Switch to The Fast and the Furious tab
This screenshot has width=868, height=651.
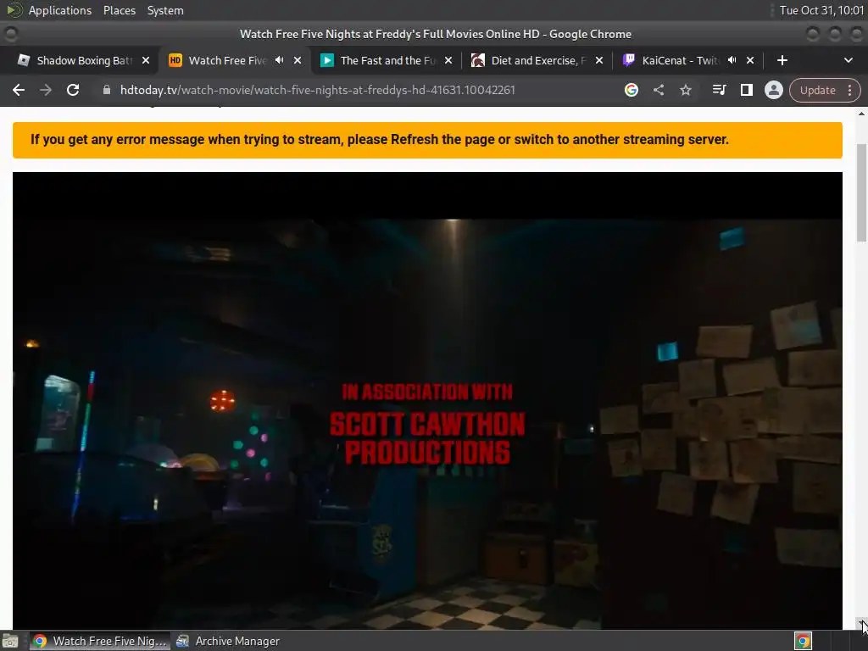click(x=387, y=60)
